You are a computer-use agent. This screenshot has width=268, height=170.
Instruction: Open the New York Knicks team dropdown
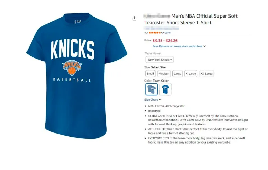tap(159, 60)
